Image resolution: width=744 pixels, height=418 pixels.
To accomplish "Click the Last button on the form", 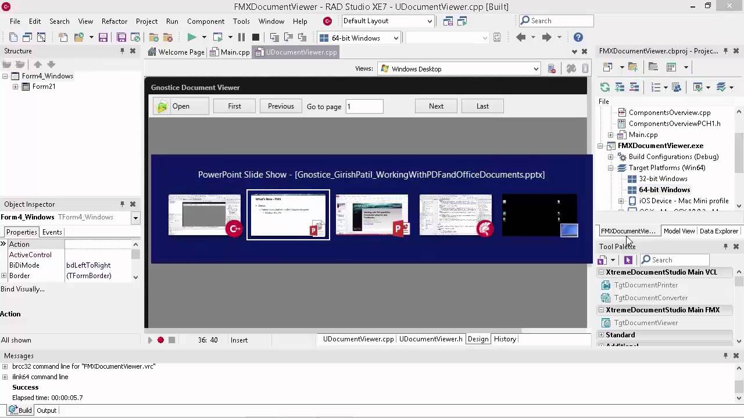I will (482, 106).
